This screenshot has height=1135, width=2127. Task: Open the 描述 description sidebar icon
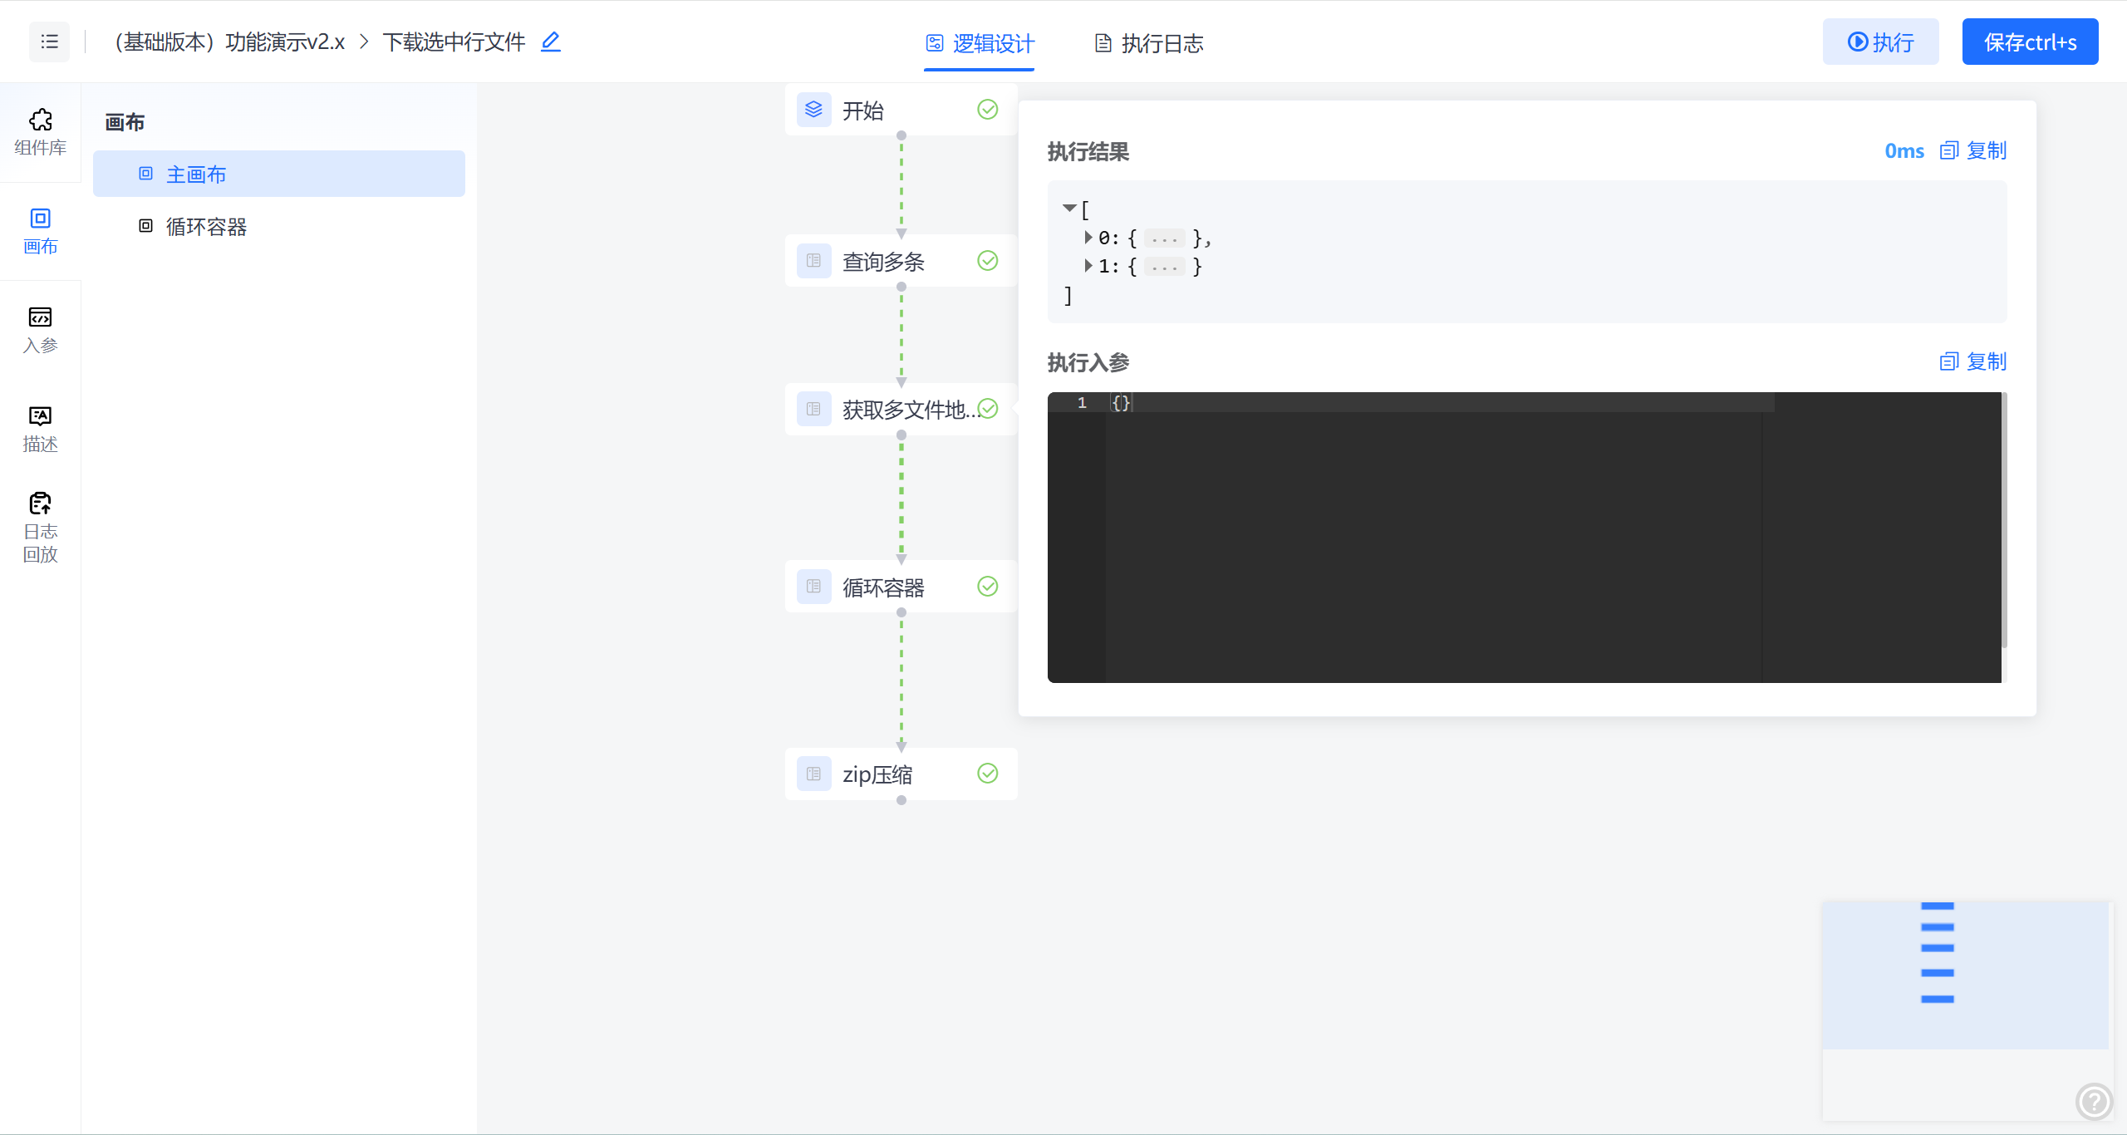click(40, 428)
